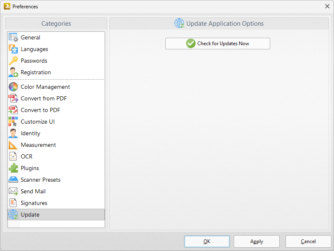Click the Plugins puzzle piece icon
This screenshot has width=334, height=251.
(13, 168)
